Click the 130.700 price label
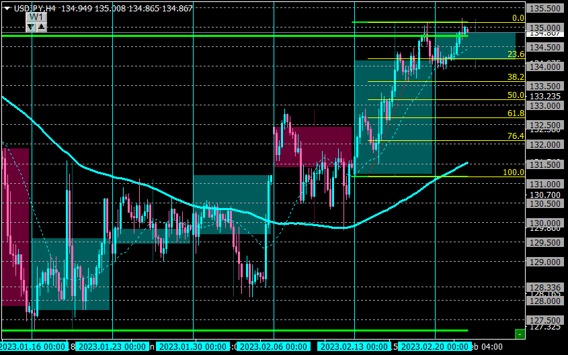The width and height of the screenshot is (568, 355). pyautogui.click(x=545, y=195)
